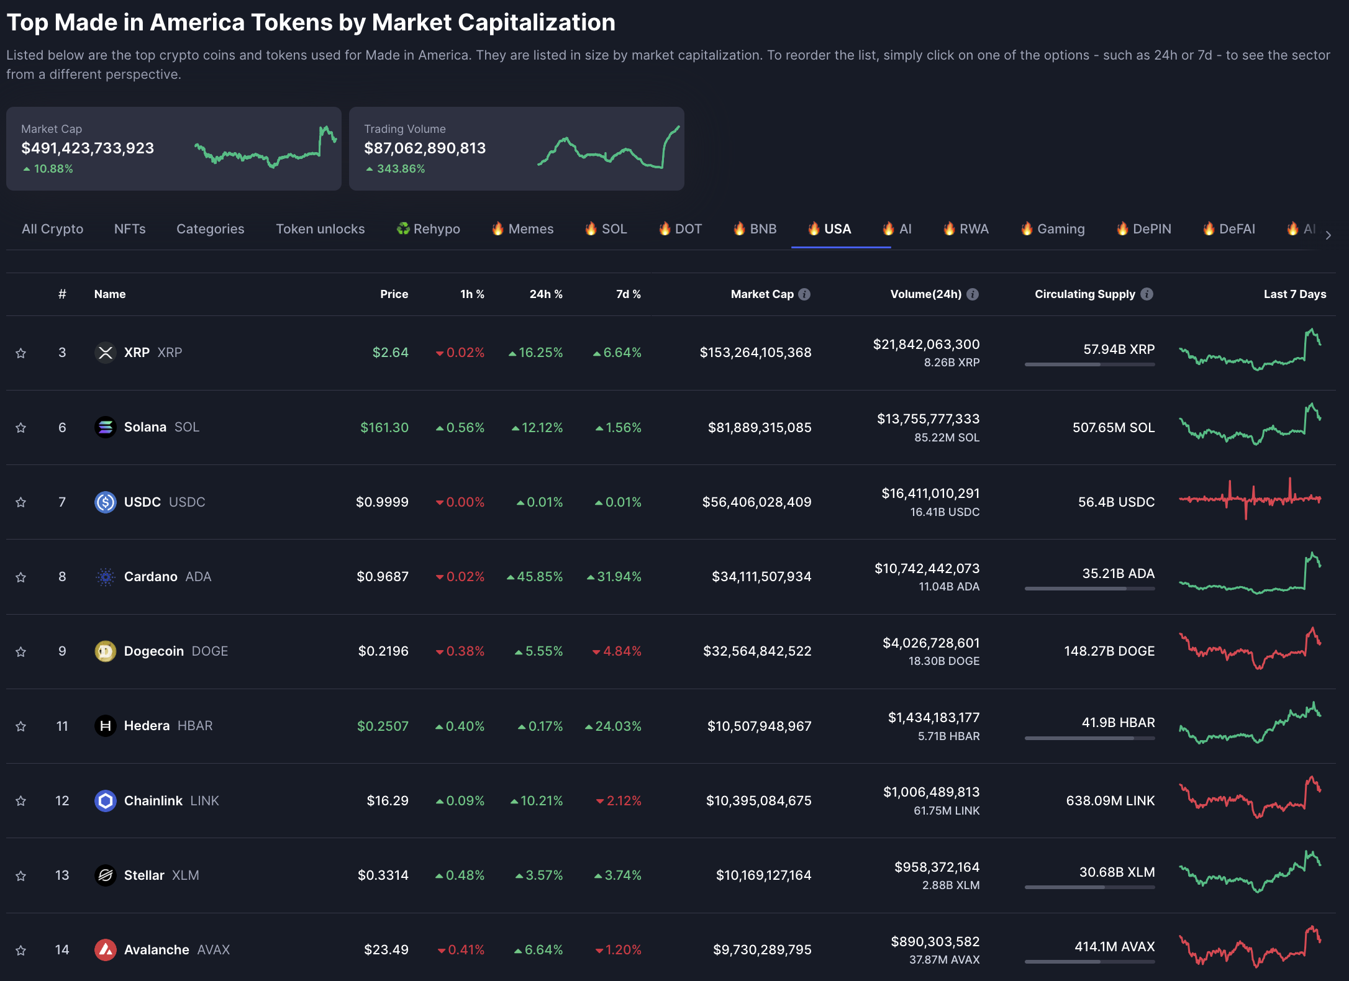Image resolution: width=1349 pixels, height=981 pixels.
Task: Select the DePIN category tab
Action: [1143, 229]
